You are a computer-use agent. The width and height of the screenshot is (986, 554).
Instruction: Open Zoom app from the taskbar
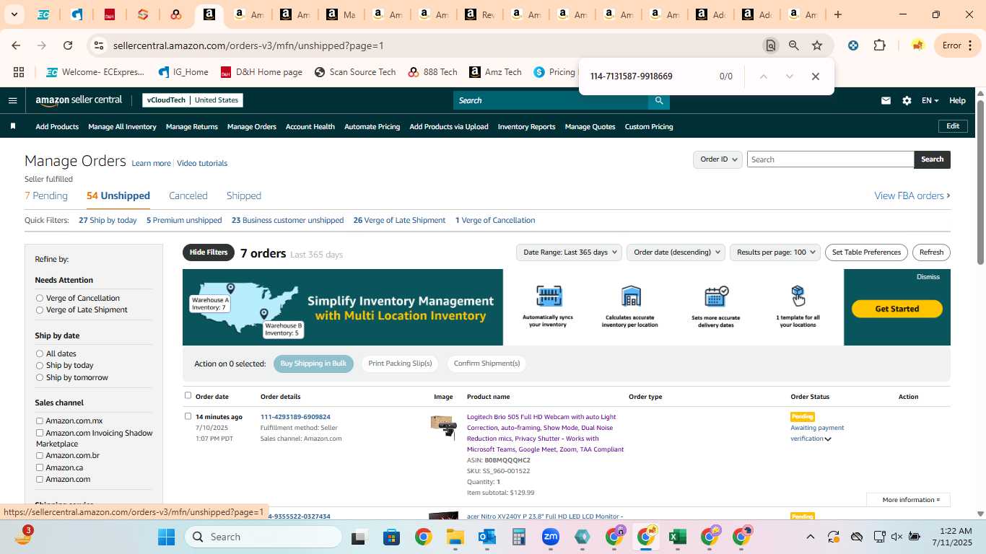pyautogui.click(x=551, y=537)
